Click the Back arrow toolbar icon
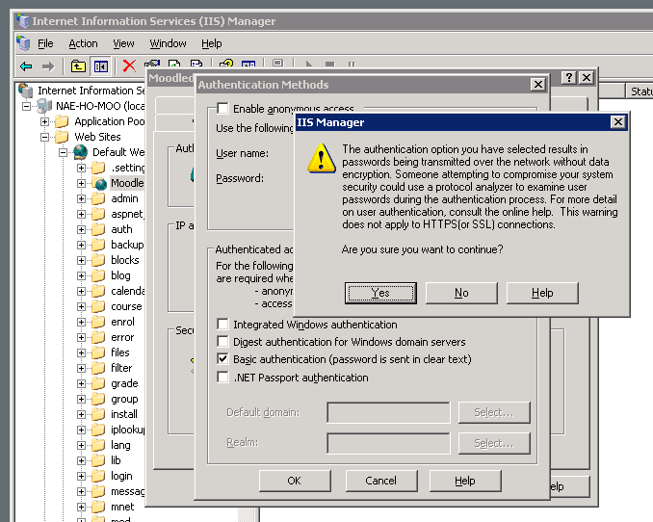This screenshot has width=653, height=522. [26, 66]
